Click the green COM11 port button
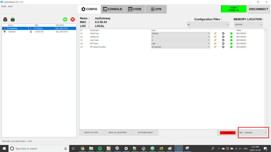 click(x=234, y=9)
